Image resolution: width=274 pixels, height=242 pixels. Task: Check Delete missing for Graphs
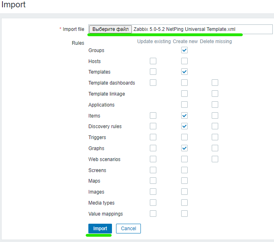(x=215, y=148)
